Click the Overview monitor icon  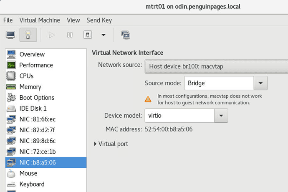click(x=11, y=54)
